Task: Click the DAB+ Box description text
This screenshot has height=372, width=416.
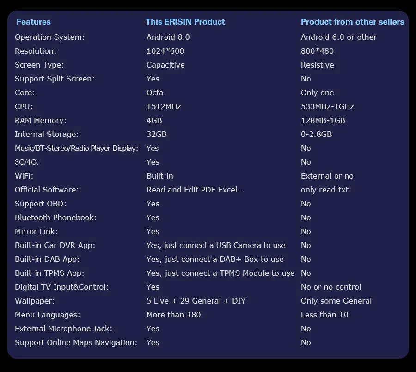Action: coord(215,259)
